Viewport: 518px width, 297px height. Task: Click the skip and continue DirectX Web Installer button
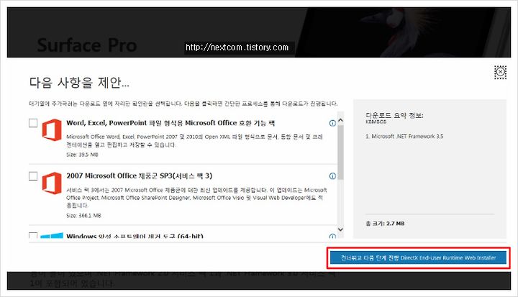(x=418, y=257)
